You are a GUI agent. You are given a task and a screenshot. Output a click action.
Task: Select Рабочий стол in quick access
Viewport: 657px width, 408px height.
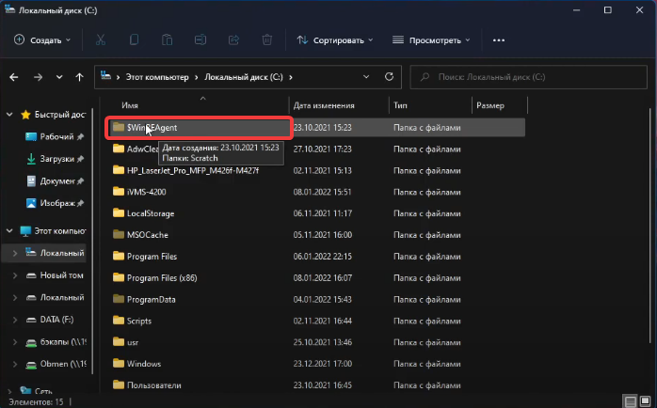(x=55, y=137)
